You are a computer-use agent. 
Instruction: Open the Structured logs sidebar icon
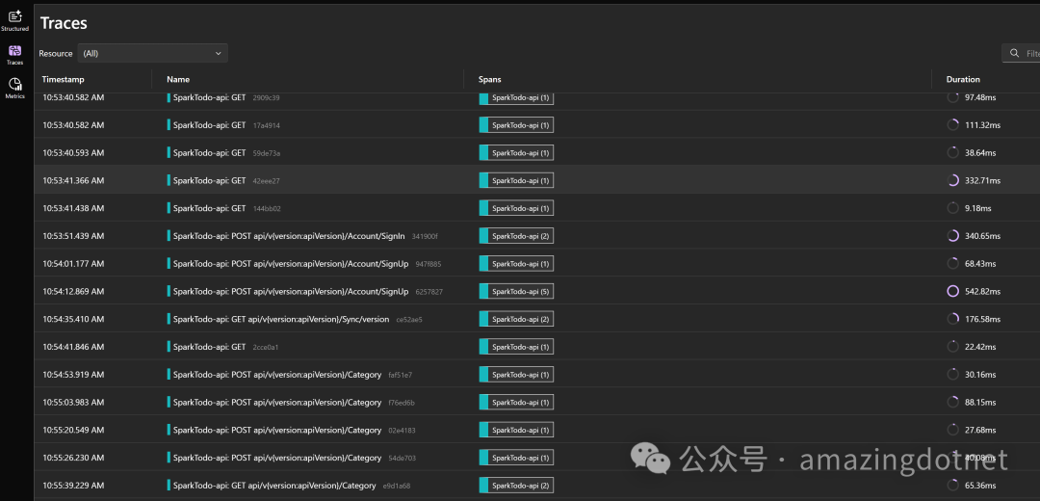[14, 20]
